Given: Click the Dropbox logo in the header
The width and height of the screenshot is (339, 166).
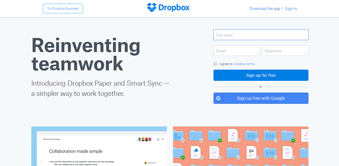Looking at the screenshot, I should tap(168, 8).
